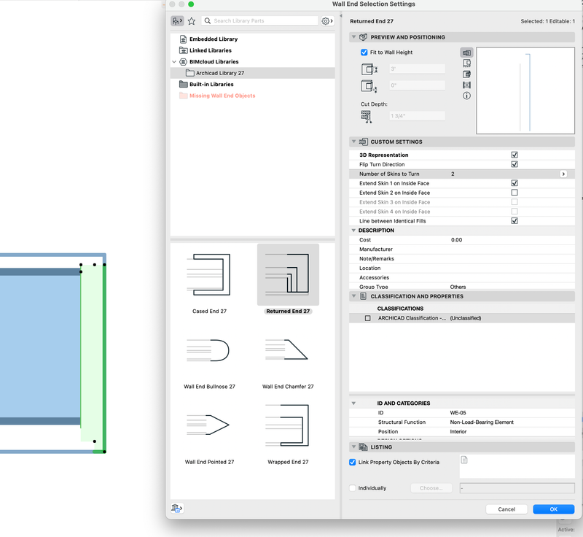583x537 pixels.
Task: Confirm with OK button
Action: pos(554,509)
